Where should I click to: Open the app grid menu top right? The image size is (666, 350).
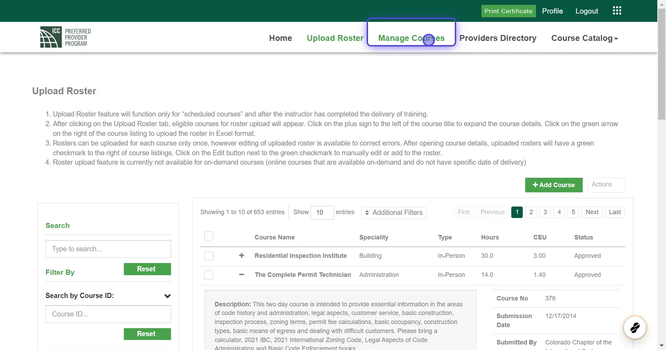[617, 10]
